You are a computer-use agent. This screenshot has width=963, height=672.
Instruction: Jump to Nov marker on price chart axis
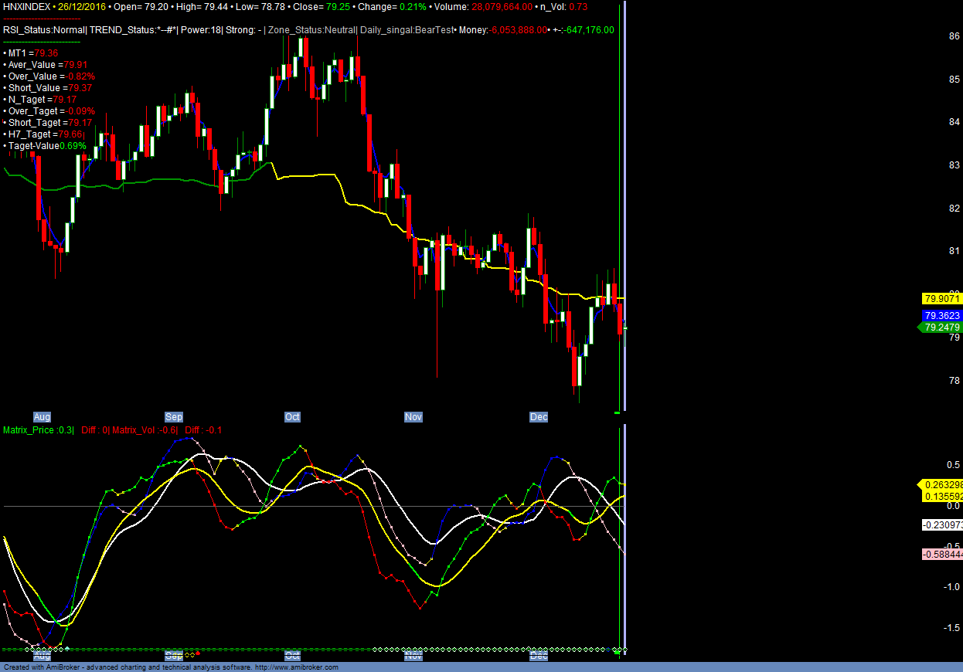tap(413, 417)
